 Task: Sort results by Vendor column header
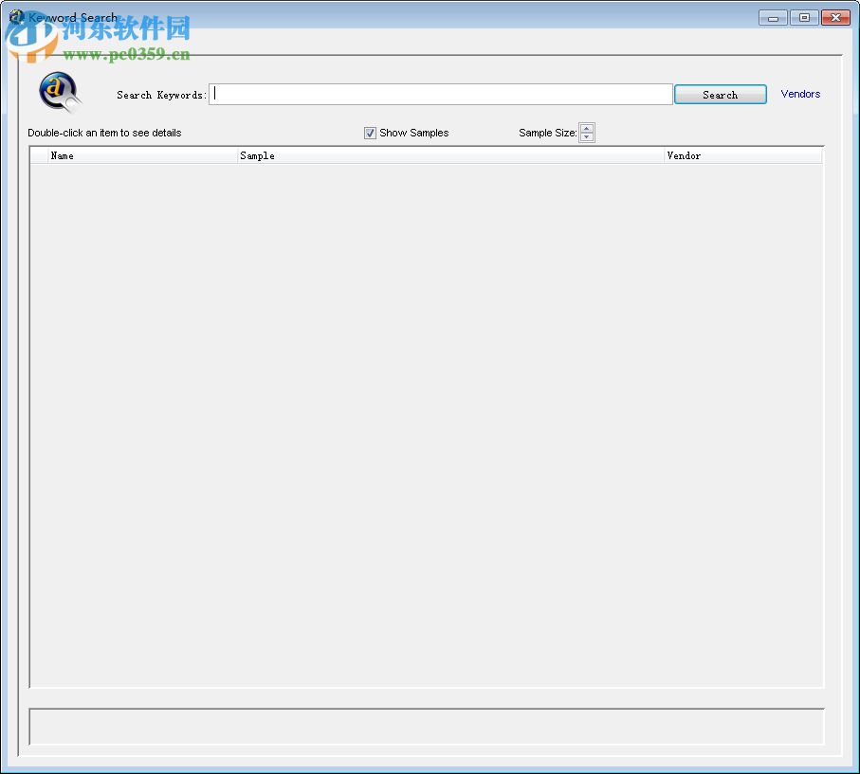pos(743,155)
